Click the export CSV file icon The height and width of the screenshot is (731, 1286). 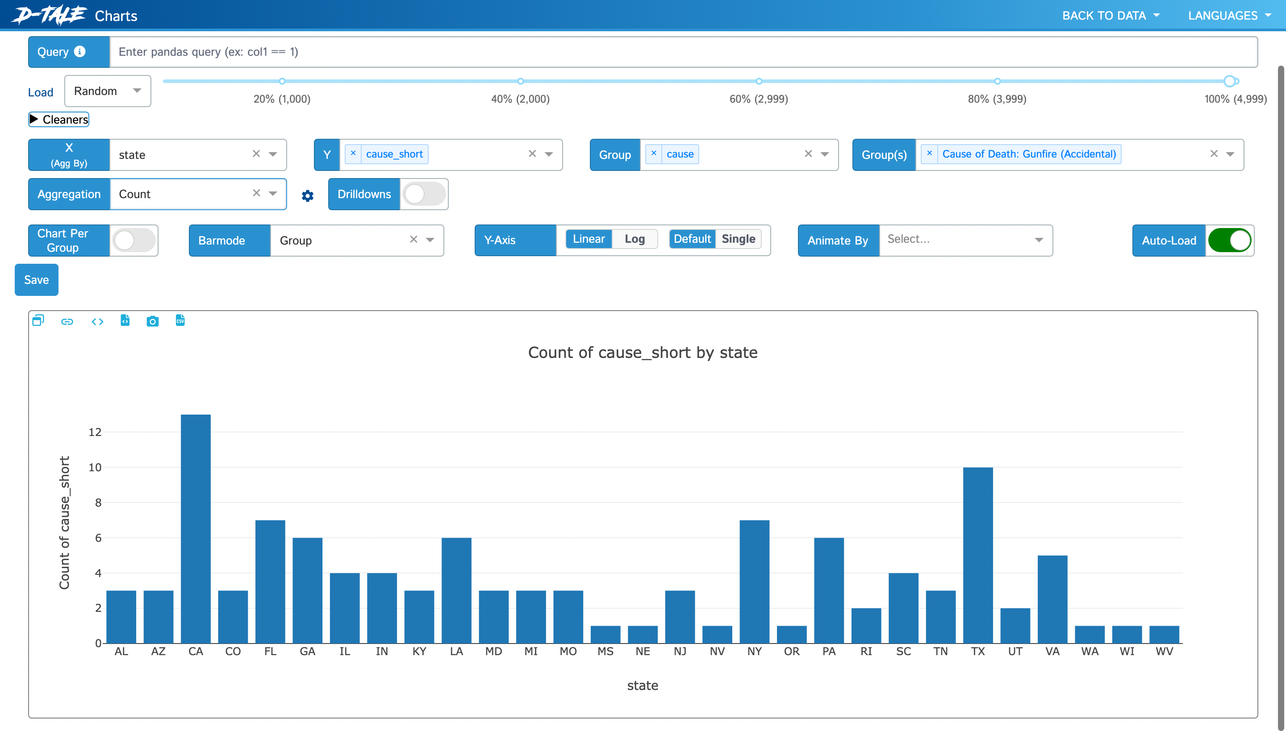pos(180,320)
